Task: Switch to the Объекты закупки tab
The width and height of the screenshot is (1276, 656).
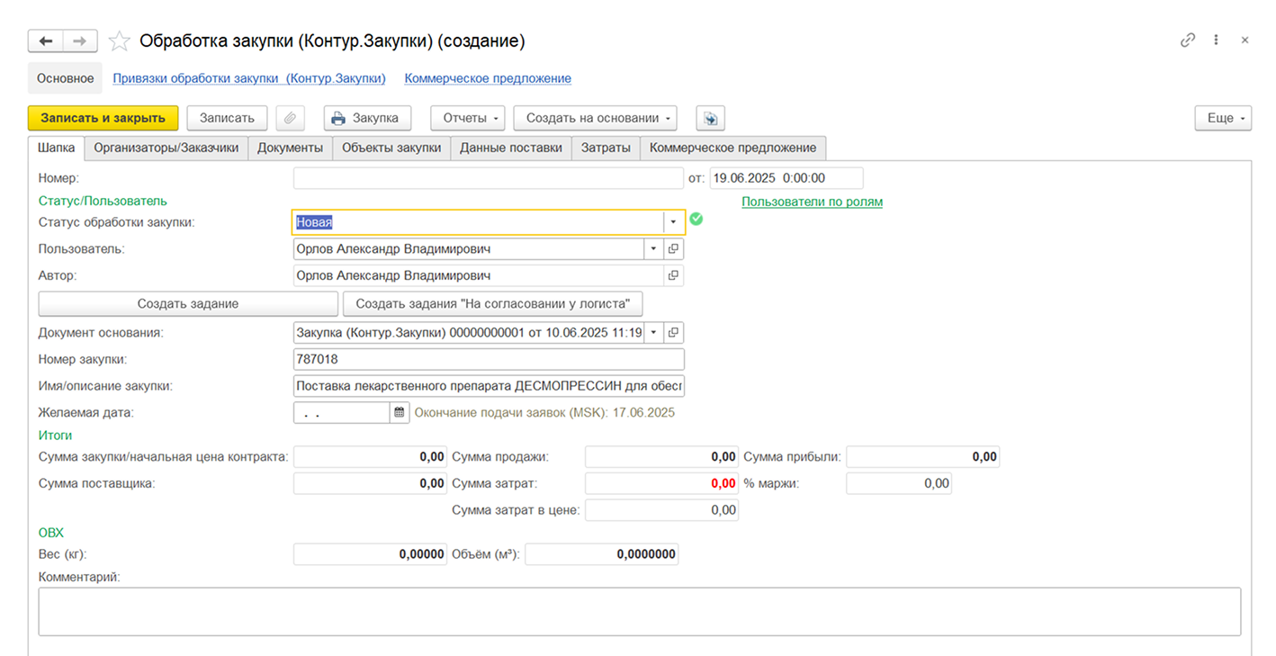Action: click(x=391, y=148)
